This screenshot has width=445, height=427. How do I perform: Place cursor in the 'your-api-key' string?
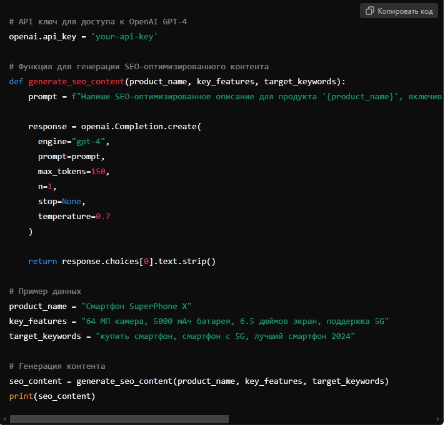pyautogui.click(x=124, y=37)
